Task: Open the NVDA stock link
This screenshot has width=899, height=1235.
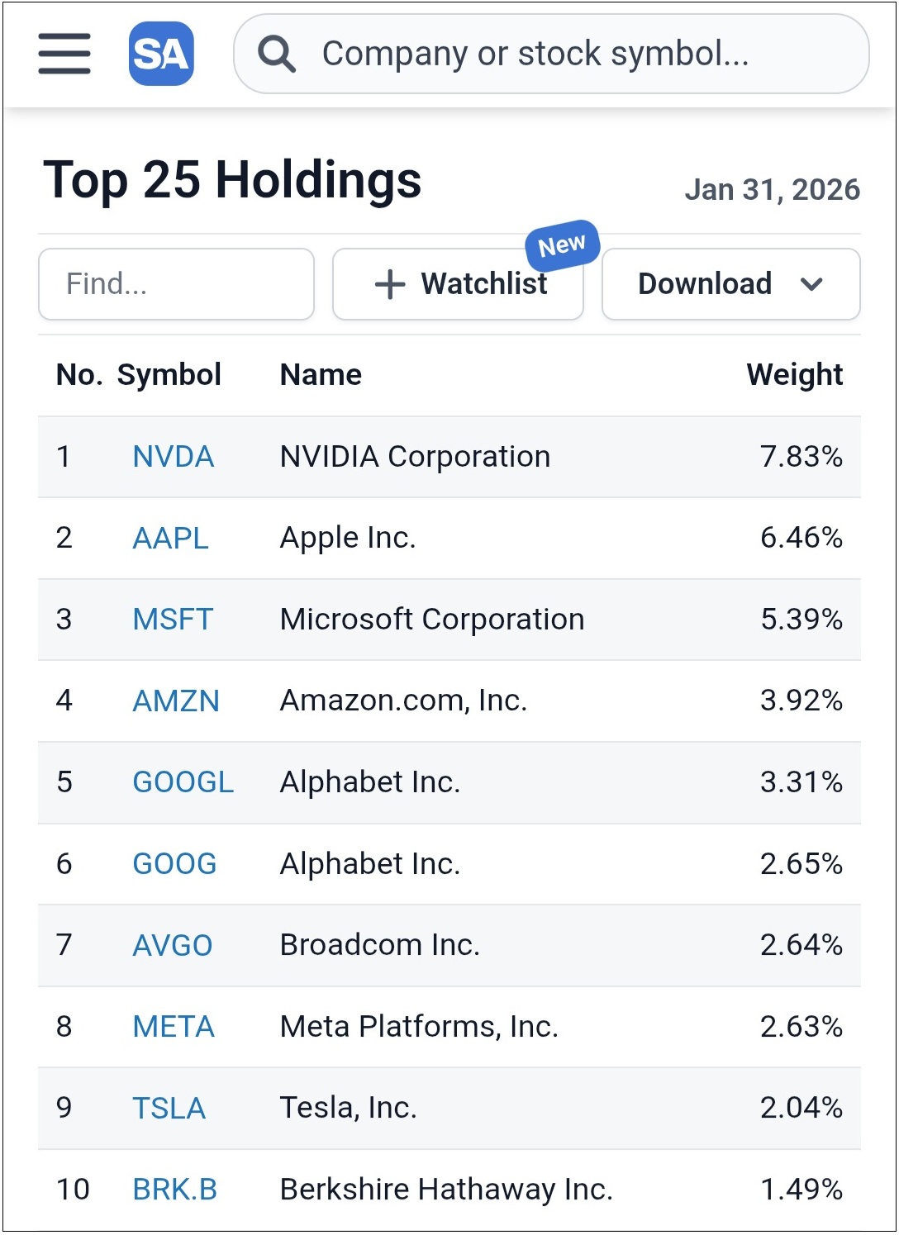Action: point(174,457)
